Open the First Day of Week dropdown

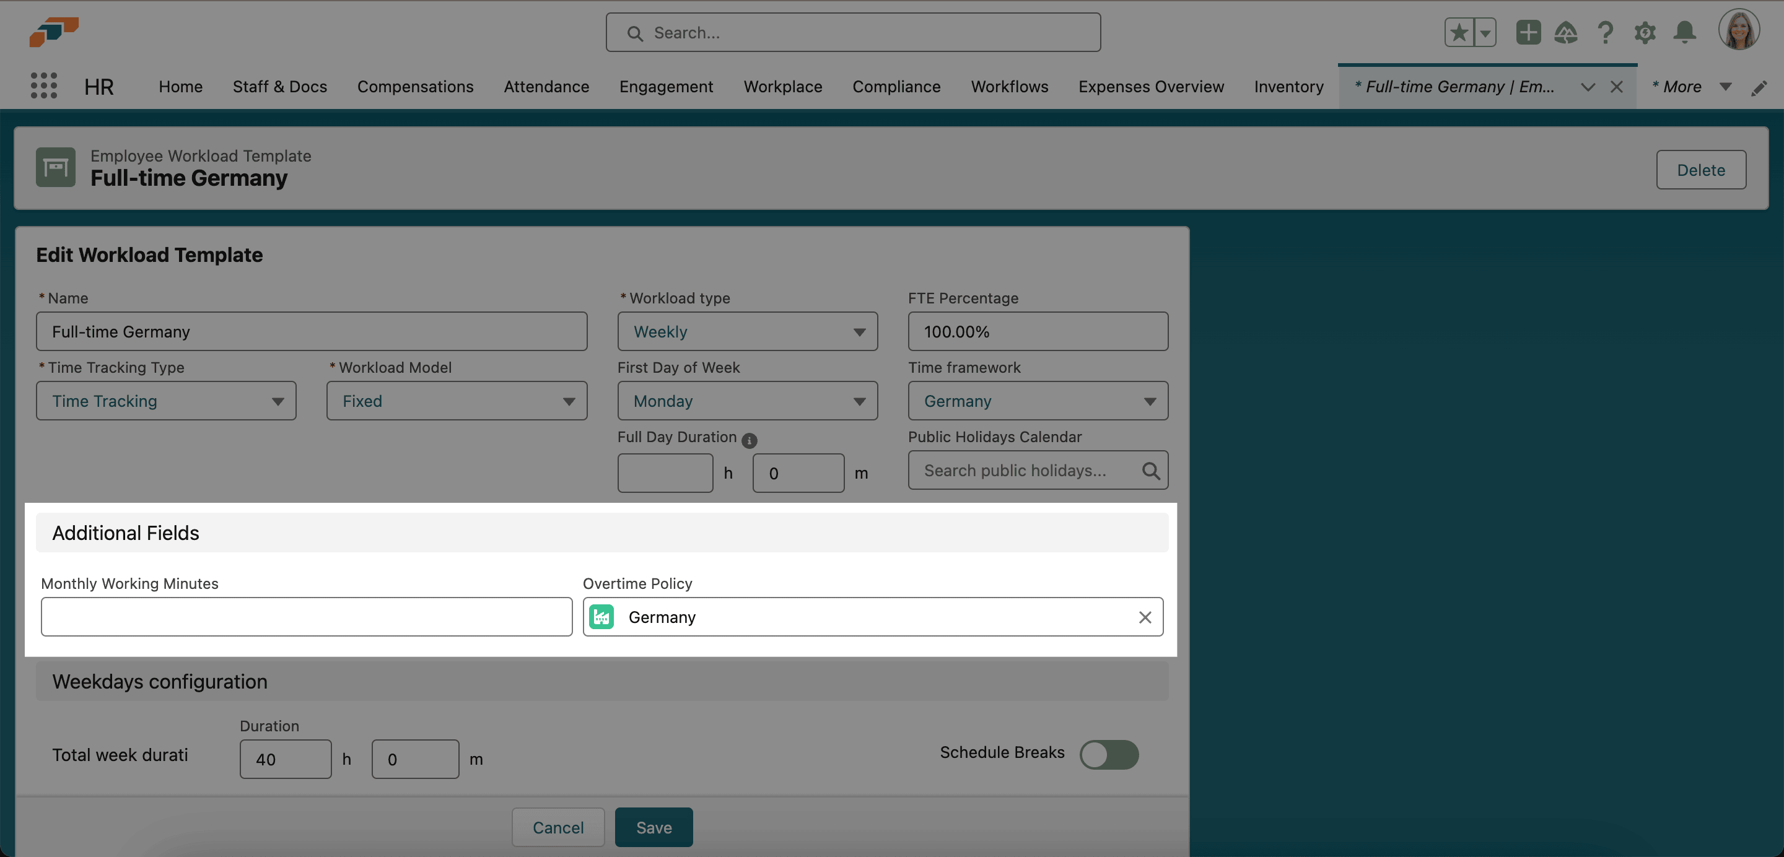click(x=747, y=401)
